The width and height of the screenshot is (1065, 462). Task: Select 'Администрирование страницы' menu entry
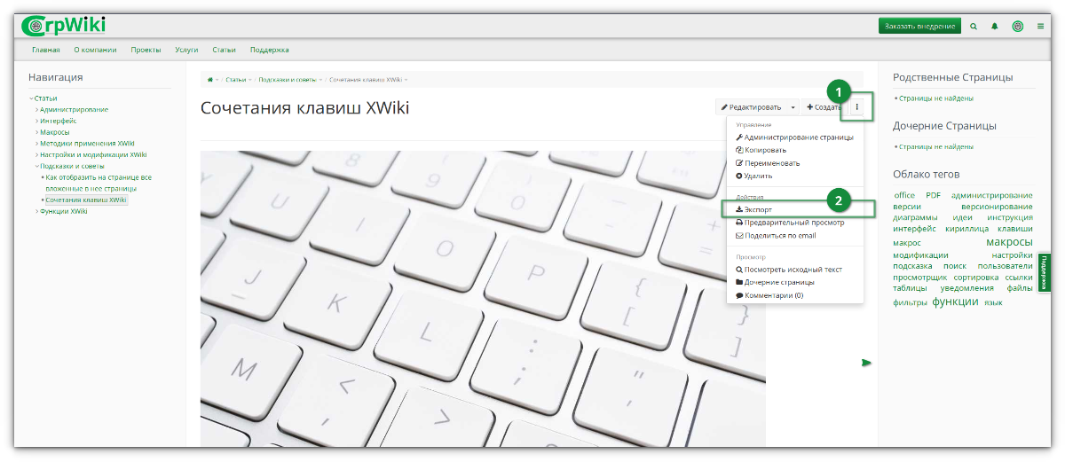[794, 137]
